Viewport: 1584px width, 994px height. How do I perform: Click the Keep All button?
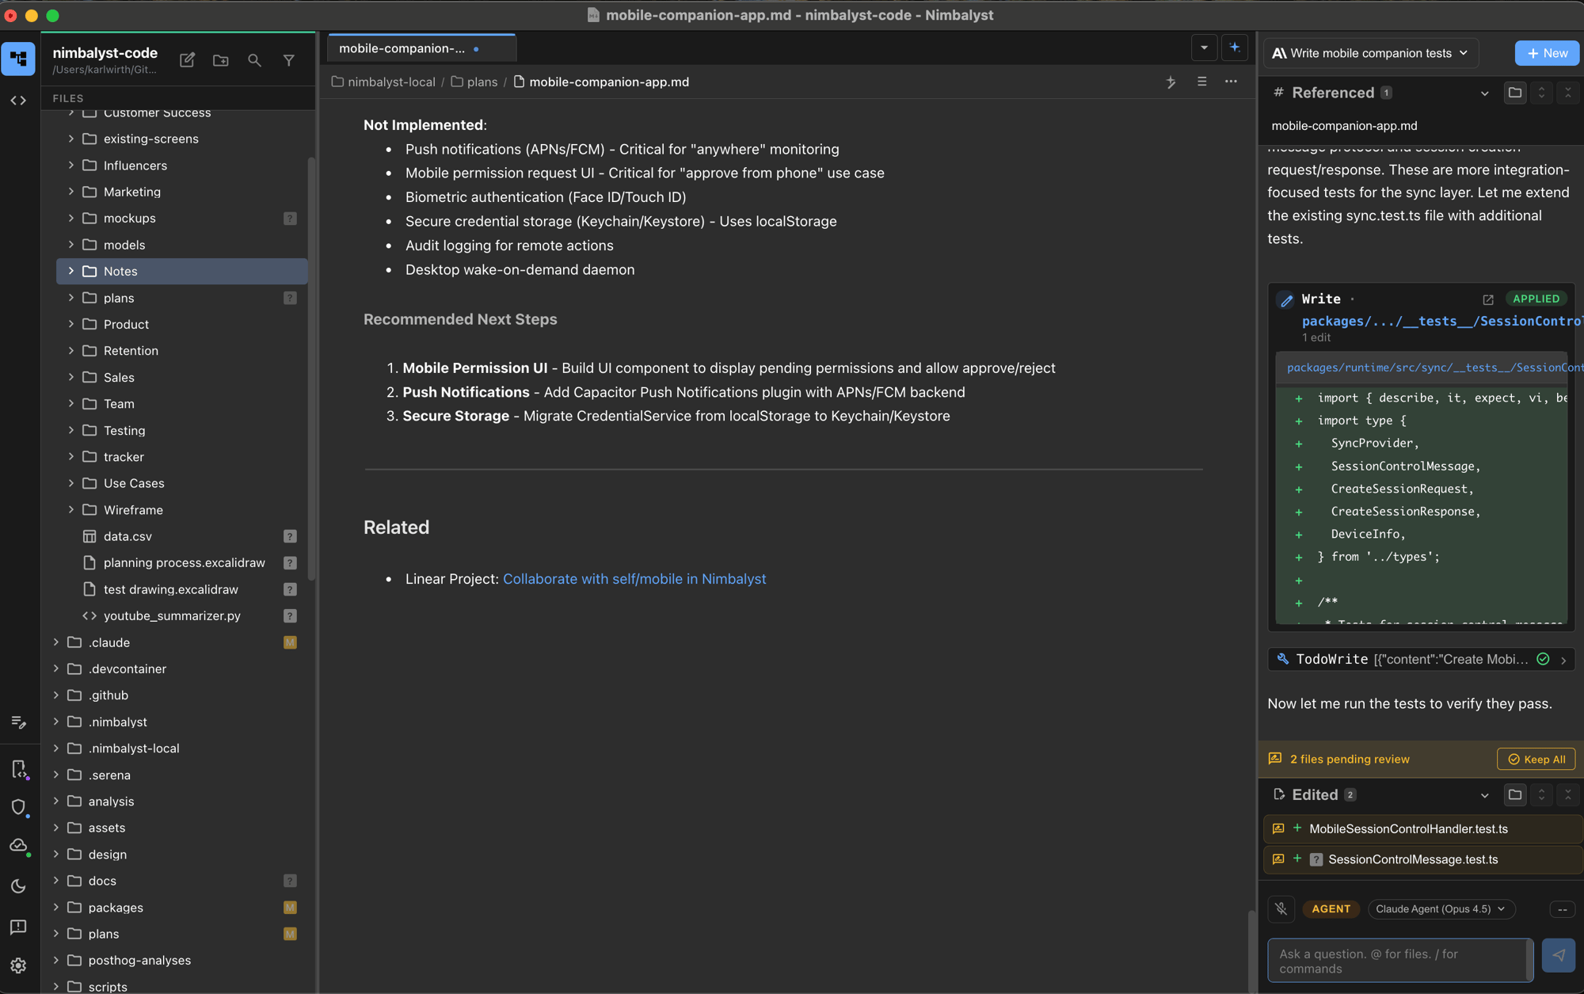coord(1536,759)
